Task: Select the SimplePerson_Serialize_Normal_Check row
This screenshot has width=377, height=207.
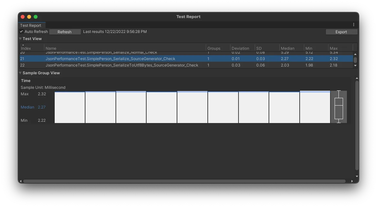Action: pyautogui.click(x=101, y=53)
